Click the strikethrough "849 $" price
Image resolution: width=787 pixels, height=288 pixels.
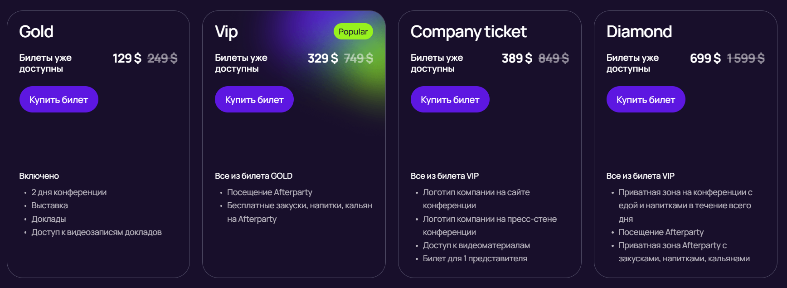coord(554,59)
